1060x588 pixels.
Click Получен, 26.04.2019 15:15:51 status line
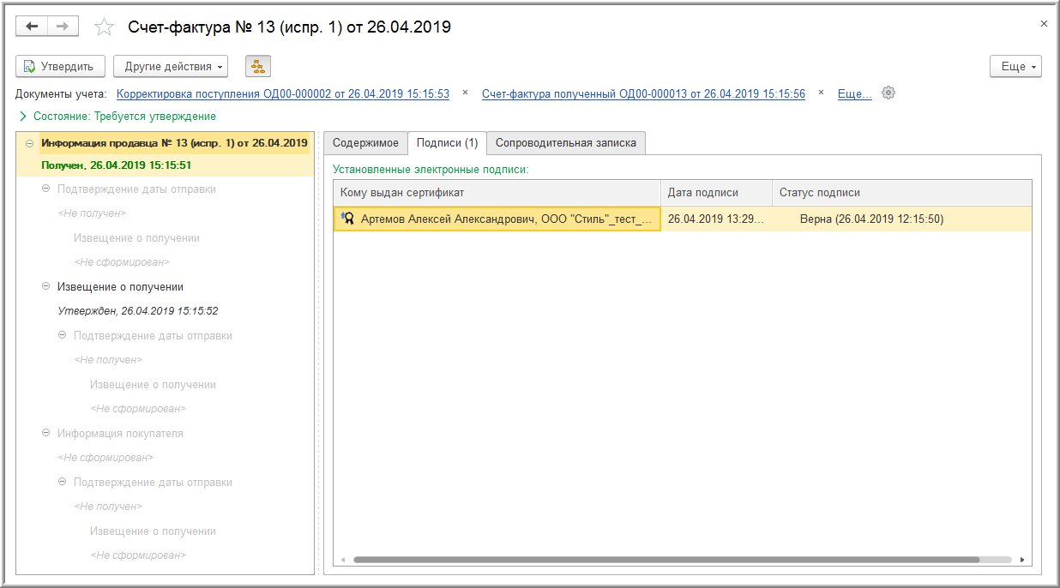pyautogui.click(x=116, y=165)
